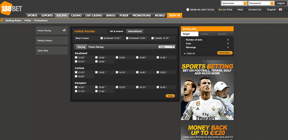Click the UK flag icon

point(281,10)
